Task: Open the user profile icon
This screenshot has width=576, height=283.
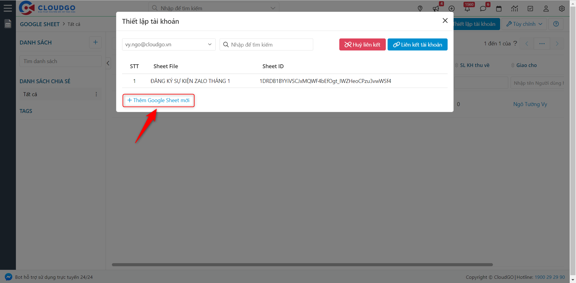Action: click(546, 8)
